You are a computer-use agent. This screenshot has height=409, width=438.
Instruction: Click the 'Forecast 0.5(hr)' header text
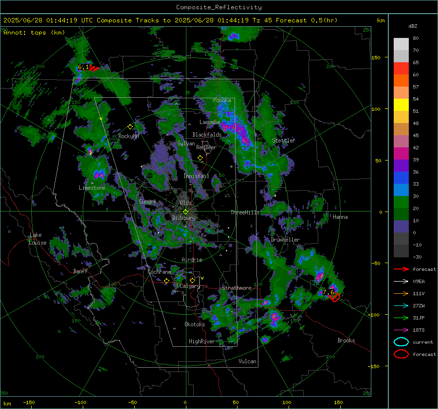(307, 20)
